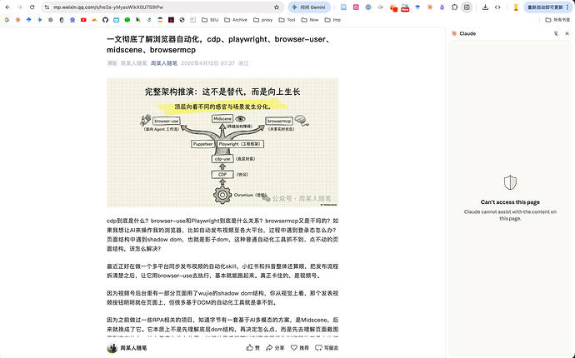Open the Google bookmark
This screenshot has width=575, height=358.
[7, 20]
